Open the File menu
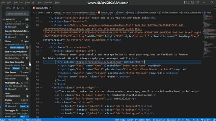The height and width of the screenshot is (121, 216). pos(3,2)
